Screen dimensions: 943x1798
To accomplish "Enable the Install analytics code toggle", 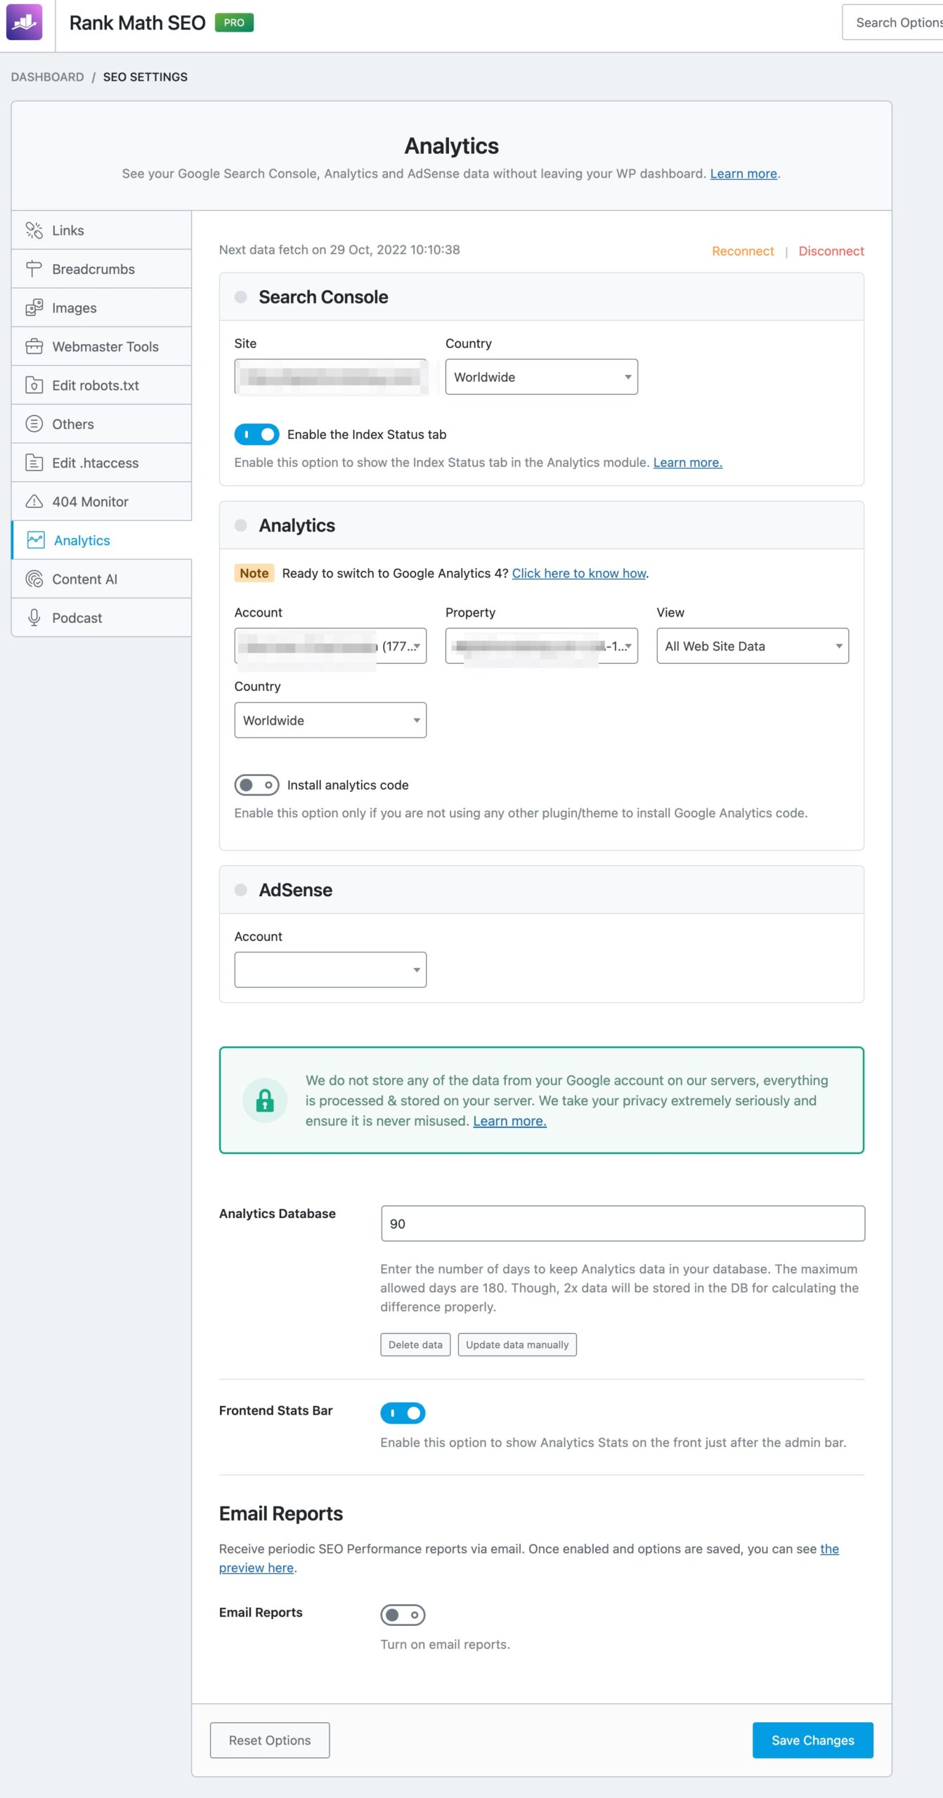I will (x=256, y=785).
